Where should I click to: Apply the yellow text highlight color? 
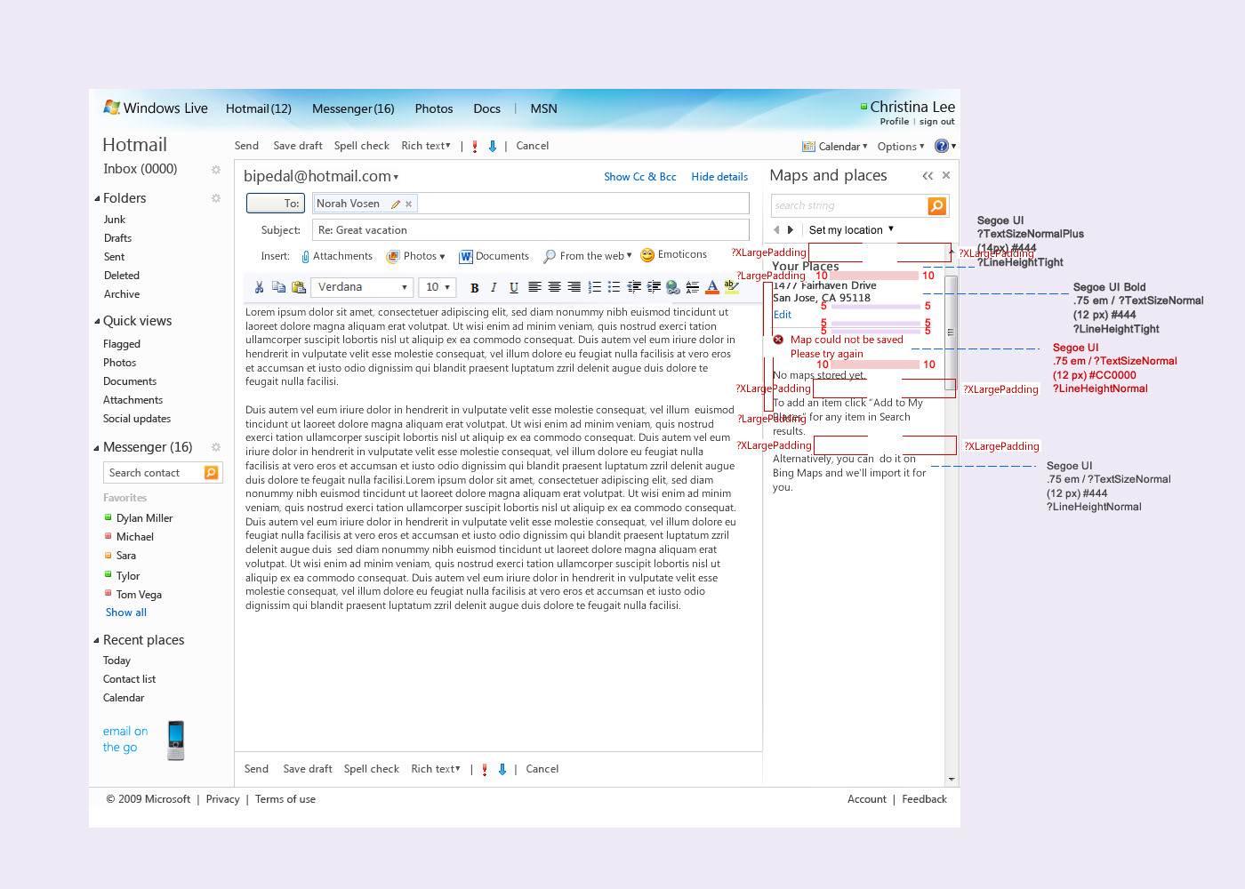[x=732, y=286]
